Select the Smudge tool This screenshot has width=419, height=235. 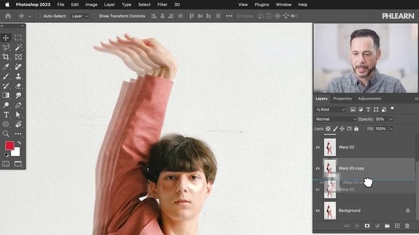(x=18, y=95)
